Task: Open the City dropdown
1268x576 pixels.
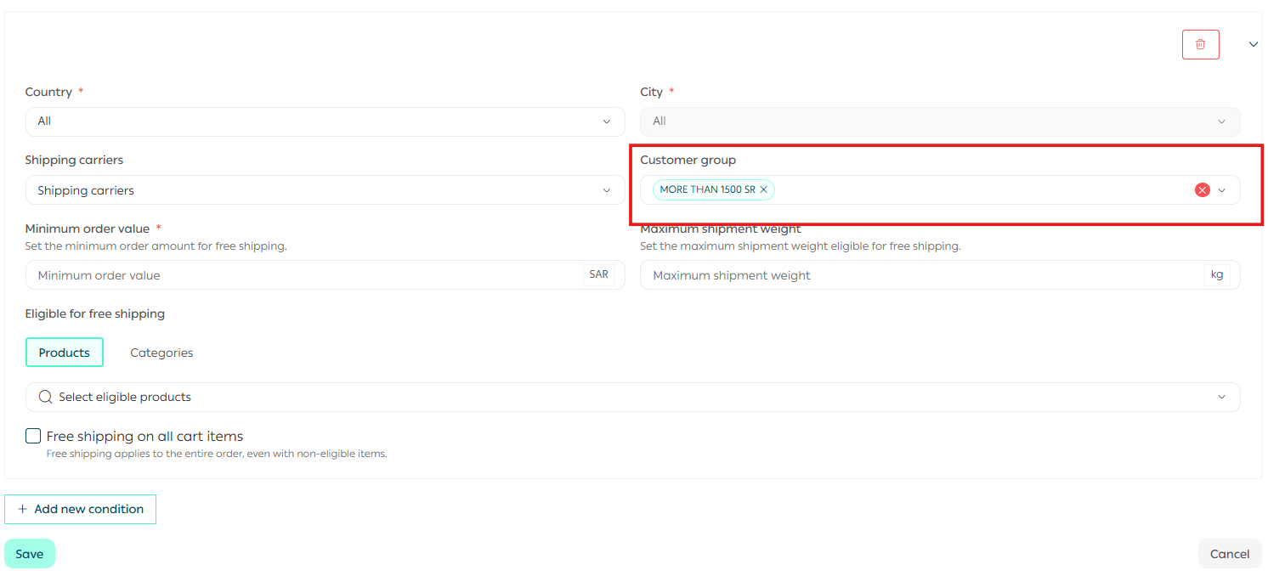Action: point(939,121)
